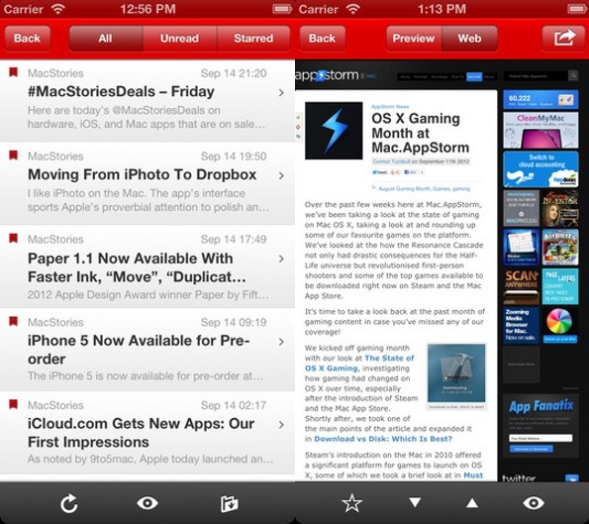Viewport: 589px width, 524px height.
Task: Open The State of OS X Gaming link
Action: (x=359, y=364)
